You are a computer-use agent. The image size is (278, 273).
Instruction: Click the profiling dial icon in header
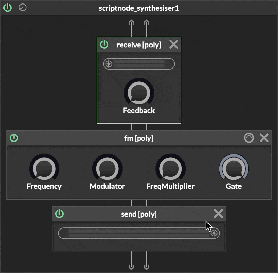(23, 8)
